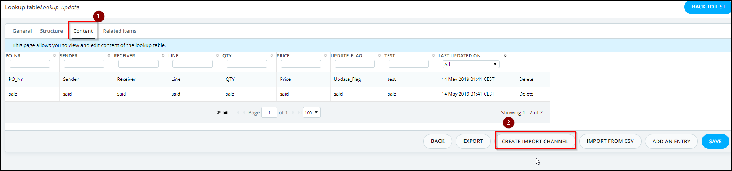Sort by PO_NR column arrows
This screenshot has height=171, width=732.
55,55
